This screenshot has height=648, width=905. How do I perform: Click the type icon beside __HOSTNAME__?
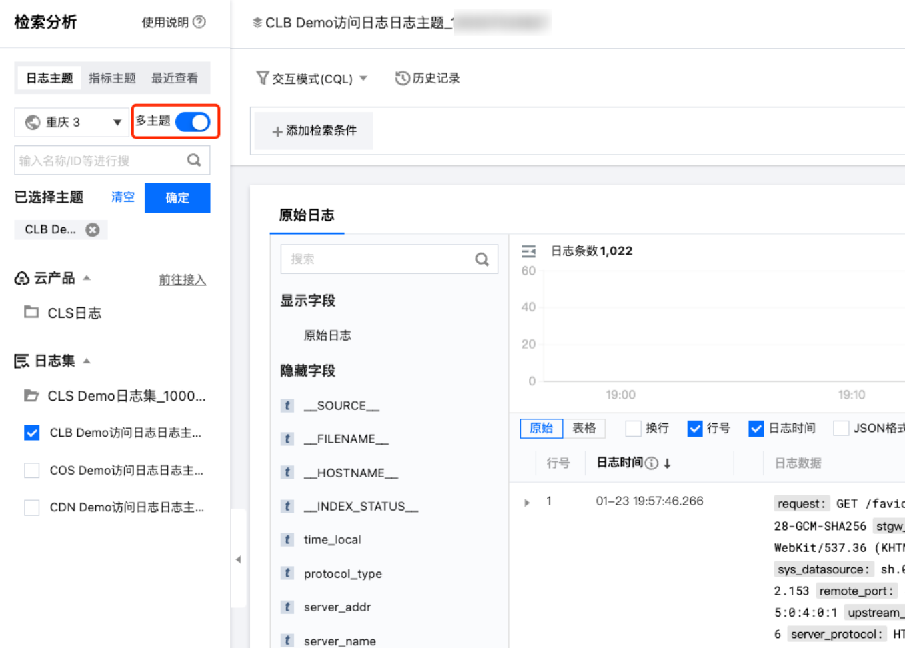click(x=287, y=473)
